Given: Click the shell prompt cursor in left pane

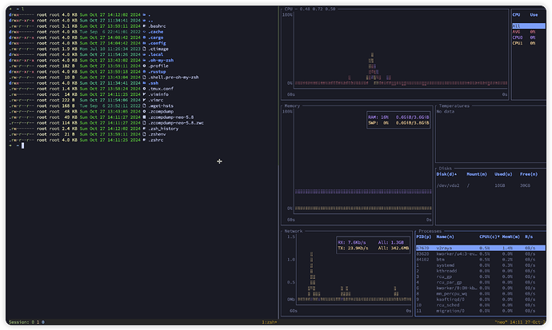Looking at the screenshot, I should coord(23,145).
